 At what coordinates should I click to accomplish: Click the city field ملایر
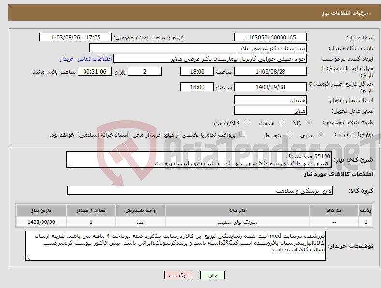pos(270,111)
